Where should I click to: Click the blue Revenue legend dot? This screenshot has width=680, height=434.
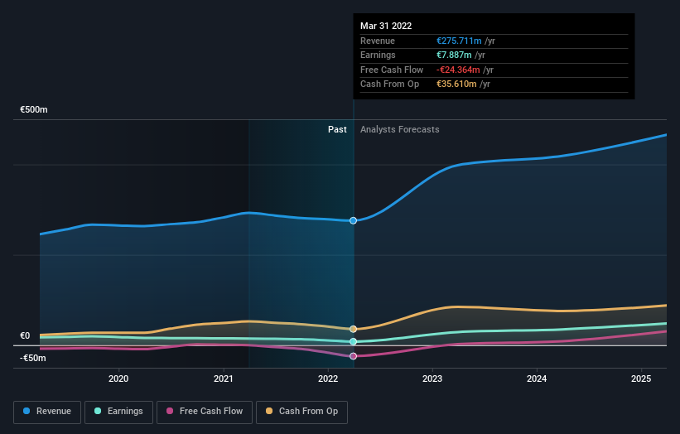pyautogui.click(x=27, y=411)
